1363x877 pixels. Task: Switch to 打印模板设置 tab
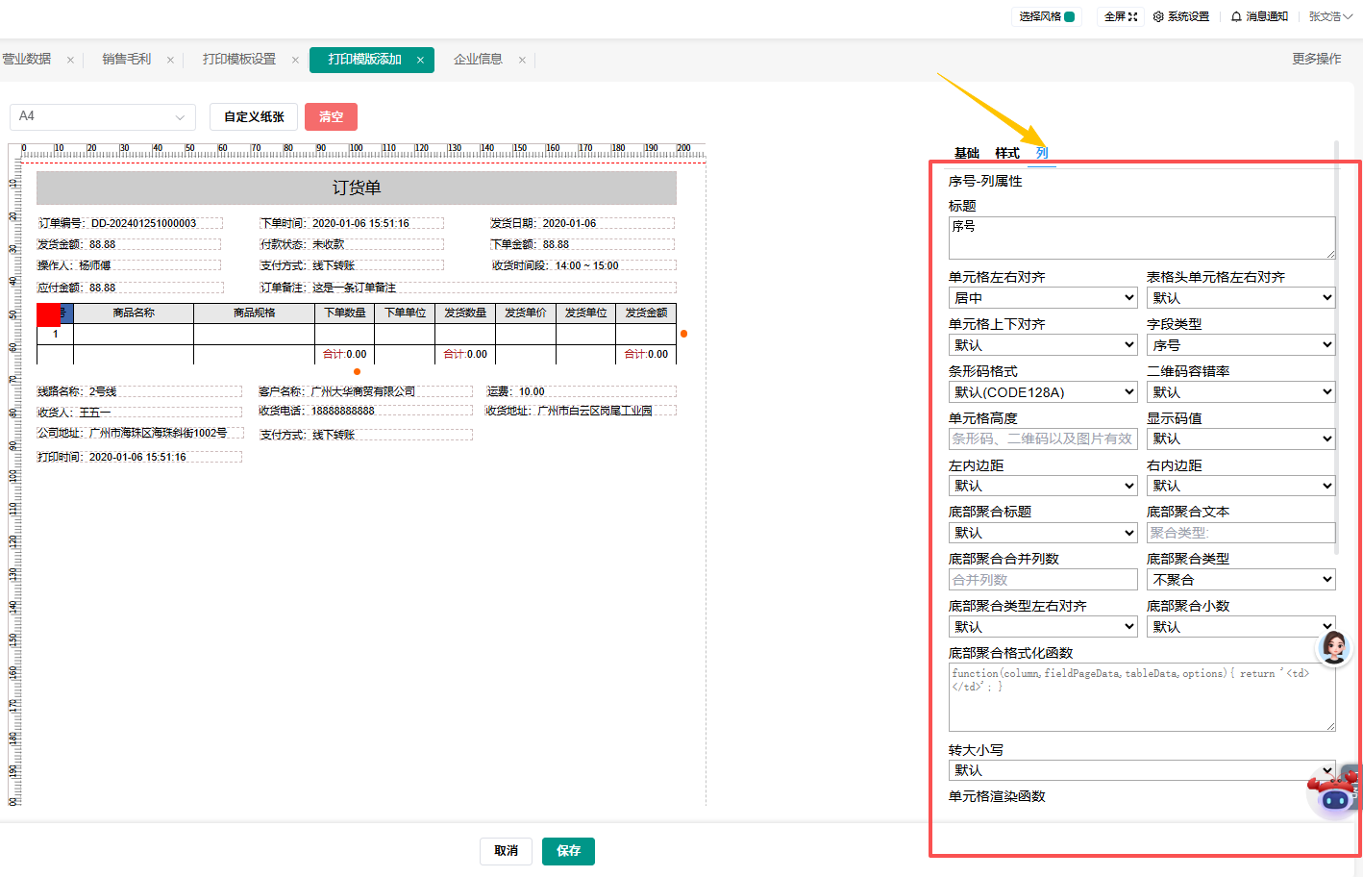[239, 60]
